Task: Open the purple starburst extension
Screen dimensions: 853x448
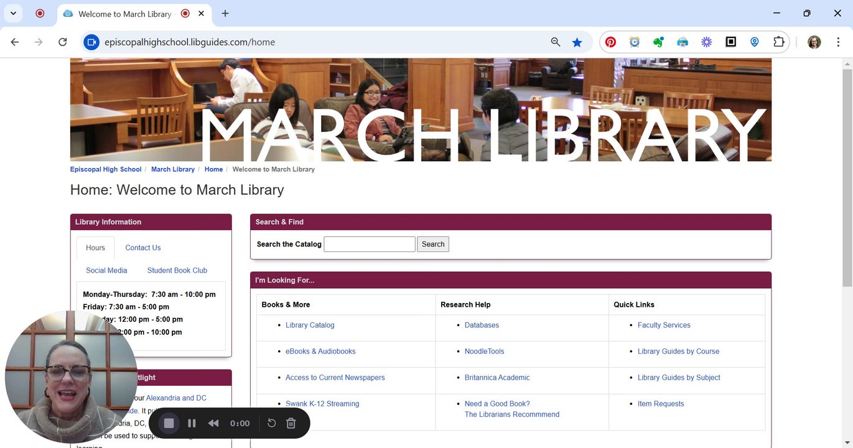Action: pyautogui.click(x=706, y=42)
